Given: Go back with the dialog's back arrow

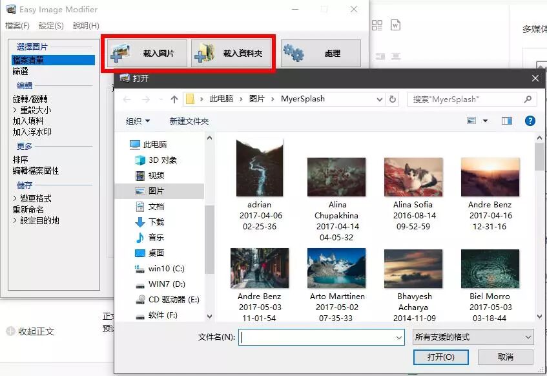Looking at the screenshot, I should pos(127,99).
